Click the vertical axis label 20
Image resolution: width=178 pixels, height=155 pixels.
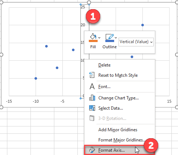point(83,25)
